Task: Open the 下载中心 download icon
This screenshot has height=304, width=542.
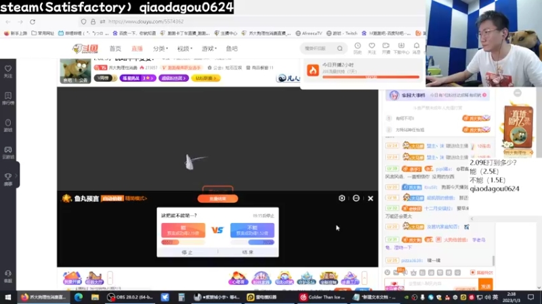Action: [401, 48]
